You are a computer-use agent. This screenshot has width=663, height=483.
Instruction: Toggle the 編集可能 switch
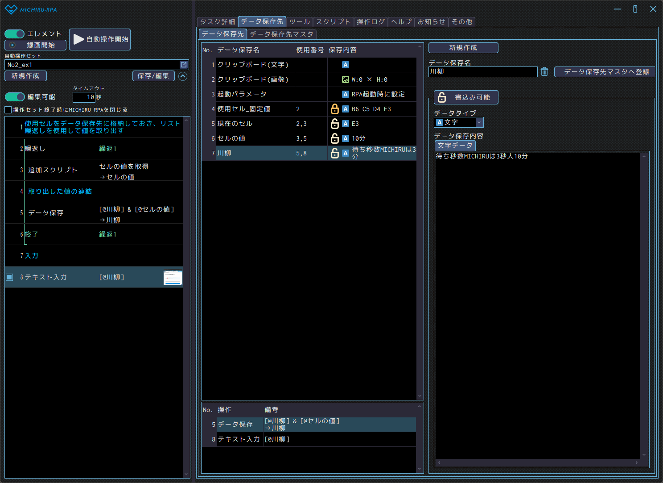[15, 97]
